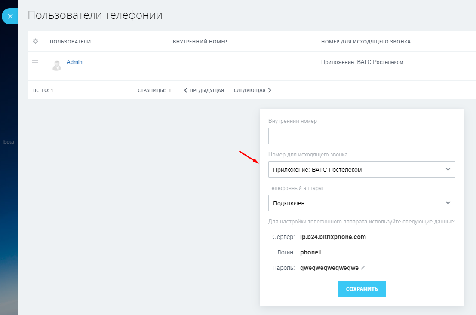Go to Предыдущая page
This screenshot has width=476, height=315.
coord(204,90)
